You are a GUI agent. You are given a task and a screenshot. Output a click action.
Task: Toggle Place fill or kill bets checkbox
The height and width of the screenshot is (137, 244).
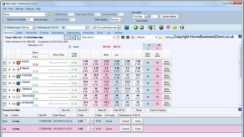tap(5, 20)
